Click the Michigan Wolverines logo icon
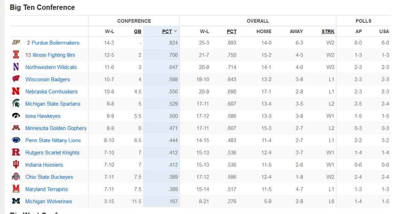The image size is (396, 214). [16, 201]
